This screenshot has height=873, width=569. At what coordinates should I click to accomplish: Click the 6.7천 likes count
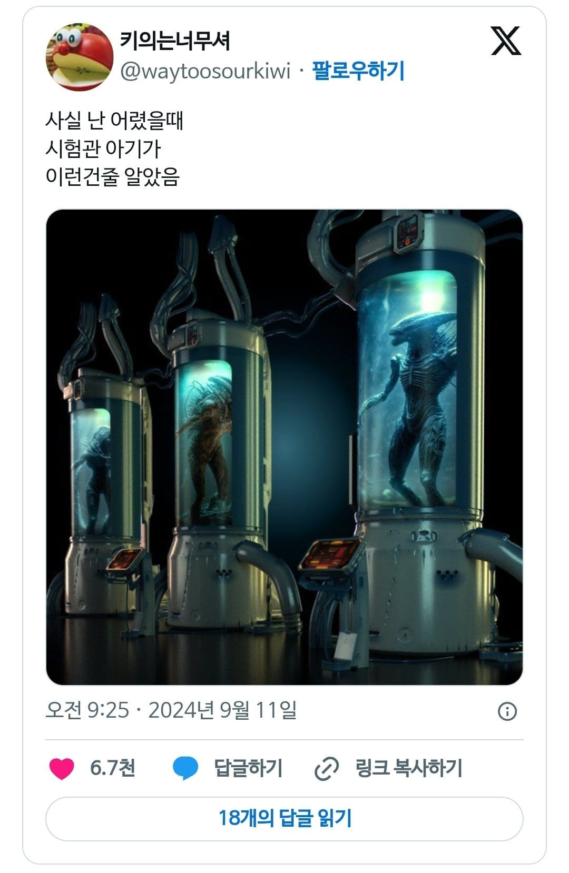(113, 768)
